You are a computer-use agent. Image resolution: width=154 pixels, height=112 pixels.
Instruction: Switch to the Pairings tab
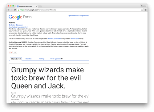pos(42,59)
